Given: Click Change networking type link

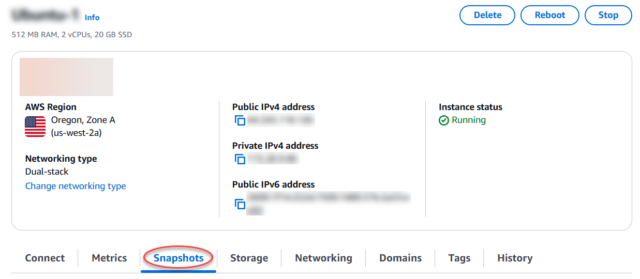Looking at the screenshot, I should pos(76,186).
